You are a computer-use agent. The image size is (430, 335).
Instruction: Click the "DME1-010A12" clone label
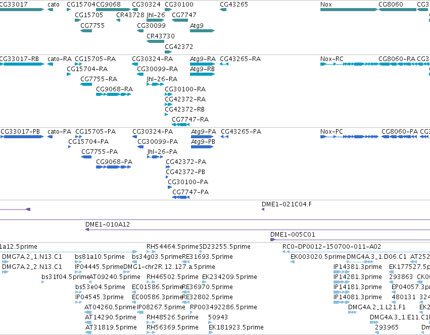(x=108, y=225)
